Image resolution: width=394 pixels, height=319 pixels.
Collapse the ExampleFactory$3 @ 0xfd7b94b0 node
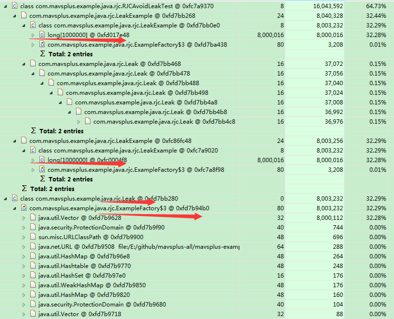pyautogui.click(x=14, y=208)
